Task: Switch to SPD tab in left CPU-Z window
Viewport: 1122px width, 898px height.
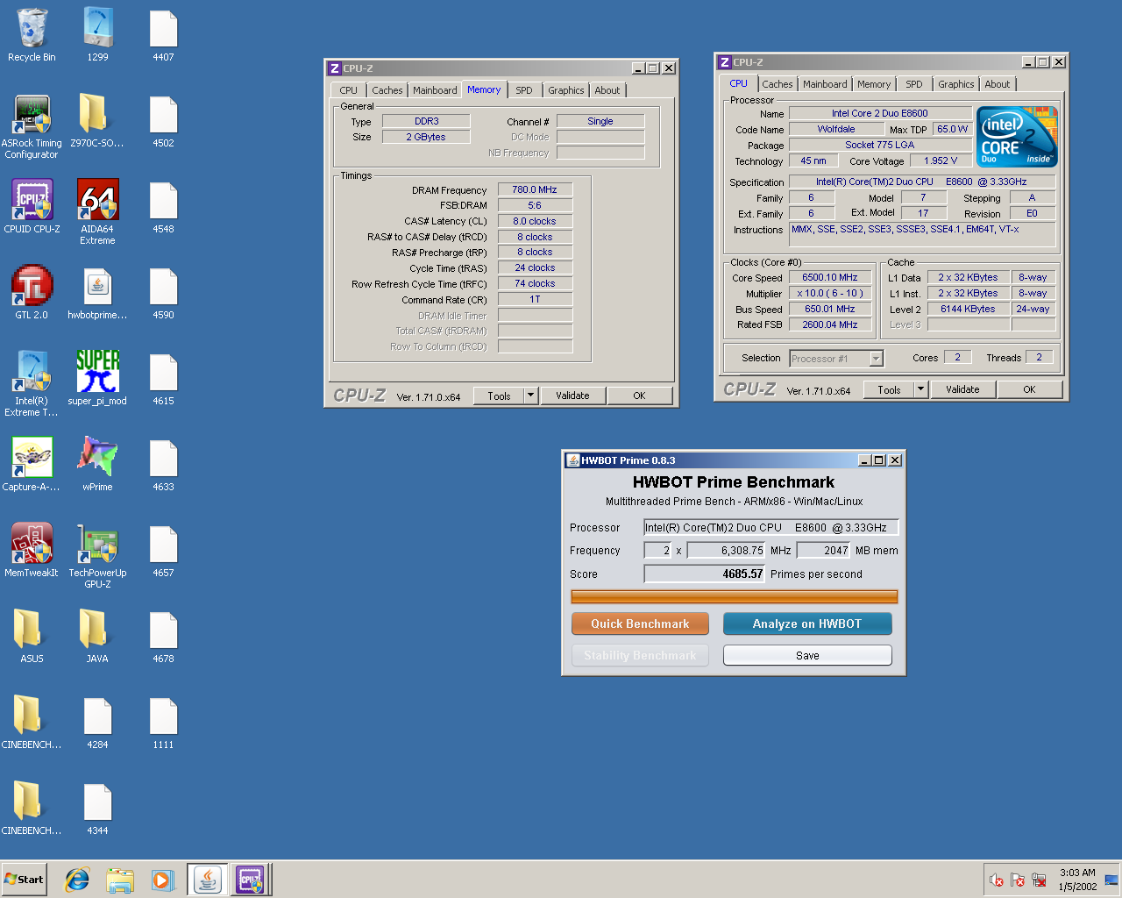Action: pyautogui.click(x=524, y=90)
